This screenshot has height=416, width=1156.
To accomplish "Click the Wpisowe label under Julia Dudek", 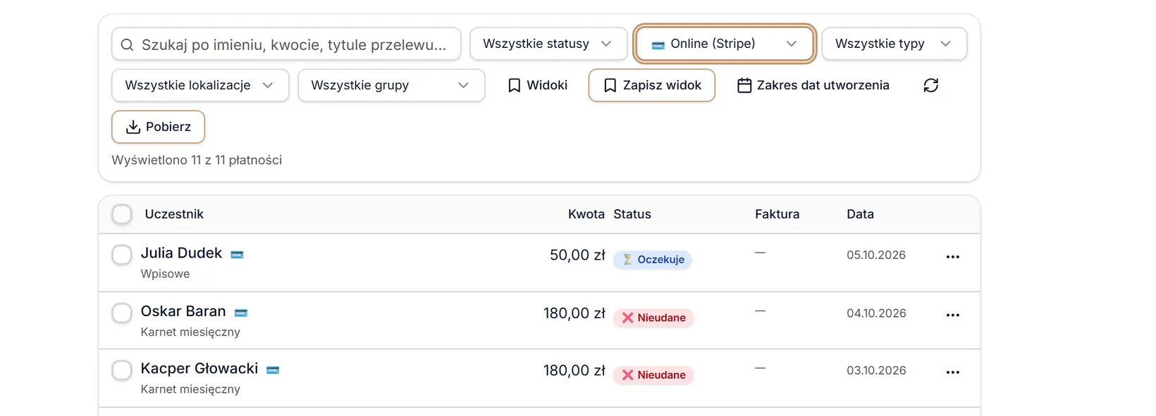I will (x=165, y=274).
